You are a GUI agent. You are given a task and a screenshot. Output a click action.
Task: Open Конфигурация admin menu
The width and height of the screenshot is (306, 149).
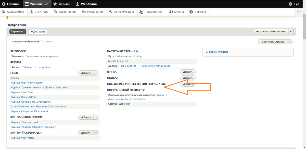[121, 12]
